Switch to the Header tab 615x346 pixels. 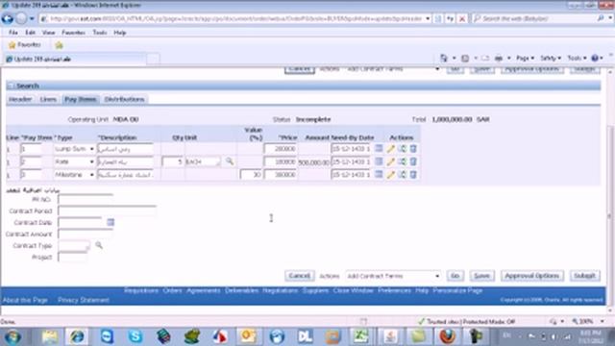[20, 99]
